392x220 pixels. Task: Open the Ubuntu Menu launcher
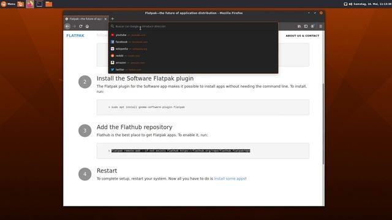(8, 4)
